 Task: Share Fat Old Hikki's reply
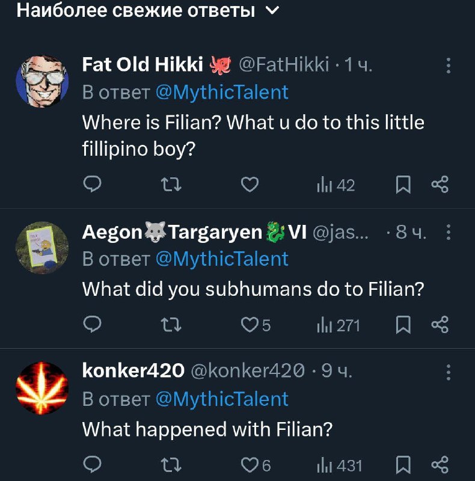(x=440, y=186)
